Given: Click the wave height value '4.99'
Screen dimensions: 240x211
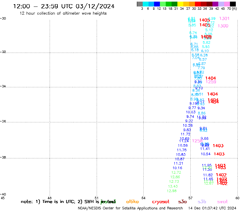Looking at the screenshot, I should (x=212, y=19).
